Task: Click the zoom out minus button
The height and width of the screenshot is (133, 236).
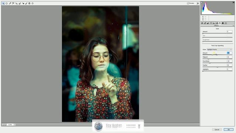Action: (x=3, y=125)
